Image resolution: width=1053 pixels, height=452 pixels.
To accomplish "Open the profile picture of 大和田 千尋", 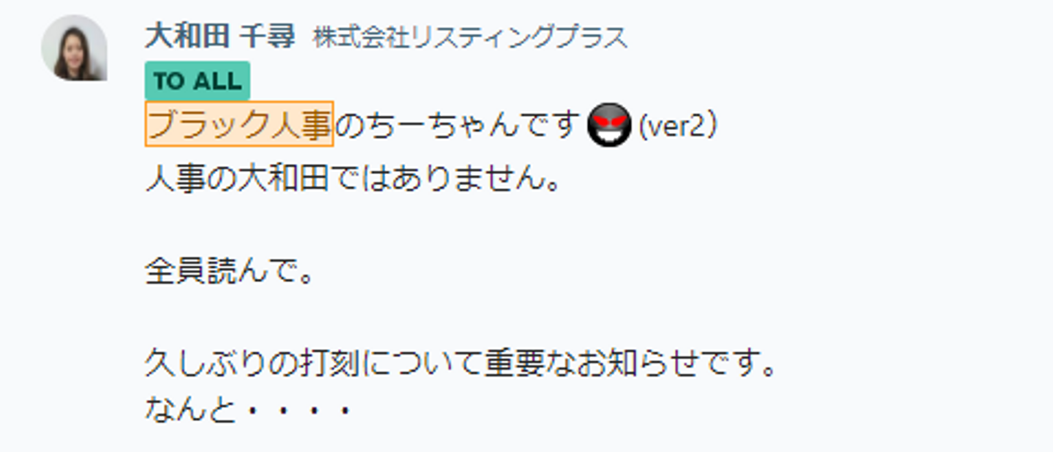I will [74, 48].
